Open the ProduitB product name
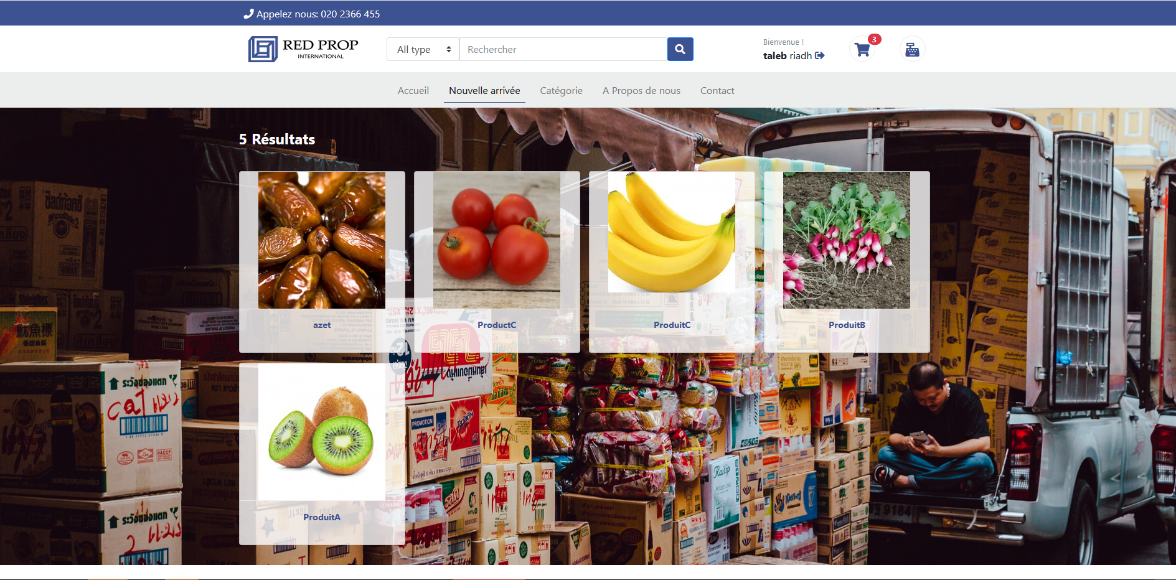1176x580 pixels. [847, 325]
